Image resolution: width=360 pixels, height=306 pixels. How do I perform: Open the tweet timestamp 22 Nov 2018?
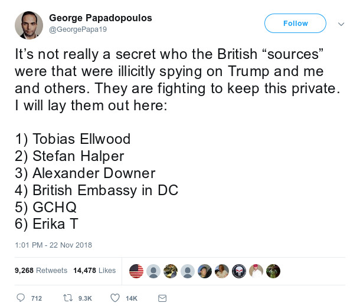click(53, 245)
